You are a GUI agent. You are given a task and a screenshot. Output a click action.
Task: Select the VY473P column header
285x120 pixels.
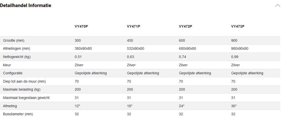[238, 26]
